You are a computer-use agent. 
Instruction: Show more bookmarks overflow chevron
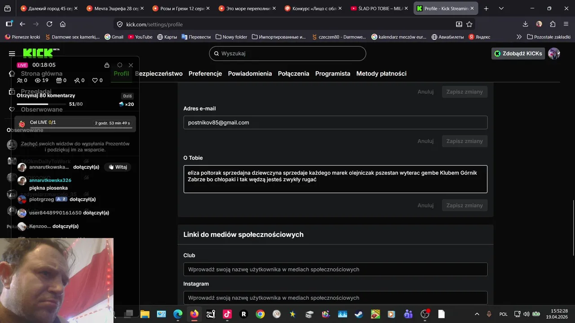click(519, 37)
